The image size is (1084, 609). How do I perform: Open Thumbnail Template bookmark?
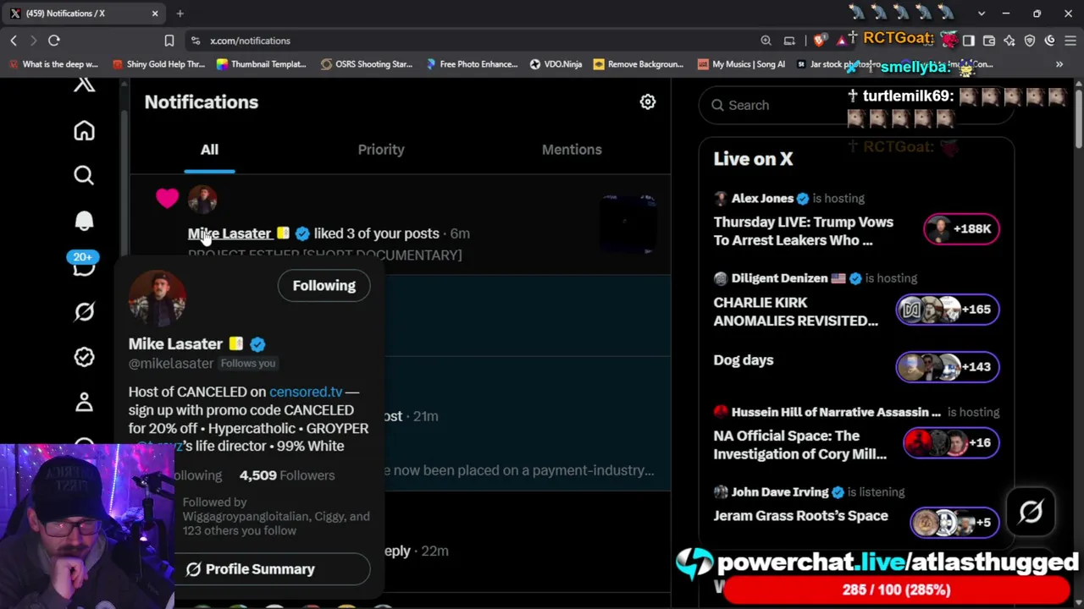click(262, 64)
